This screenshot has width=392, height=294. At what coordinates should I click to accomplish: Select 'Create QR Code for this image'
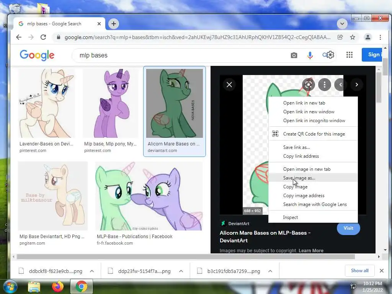pos(313,134)
